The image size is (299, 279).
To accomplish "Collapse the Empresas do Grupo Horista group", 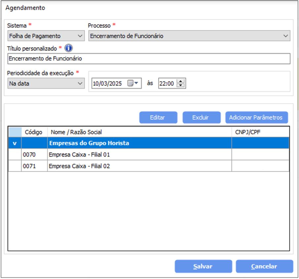I will 15,143.
